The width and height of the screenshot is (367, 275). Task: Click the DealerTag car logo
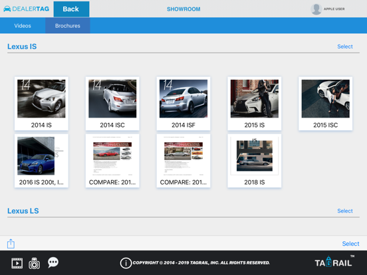tap(26, 9)
